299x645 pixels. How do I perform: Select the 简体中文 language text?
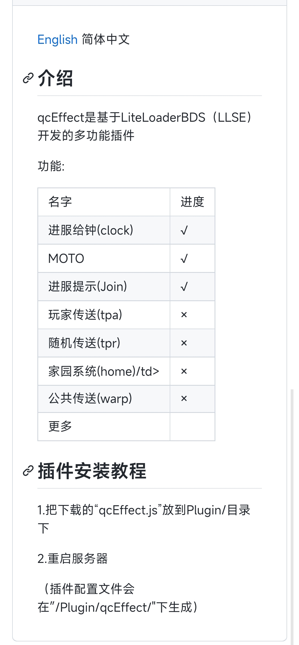point(106,39)
